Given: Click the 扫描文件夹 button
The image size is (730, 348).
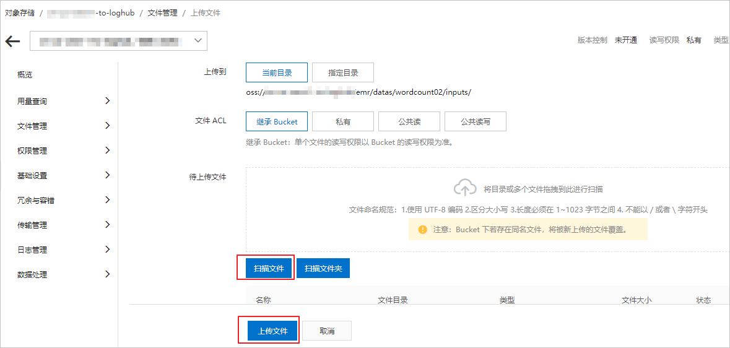Looking at the screenshot, I should [x=323, y=268].
